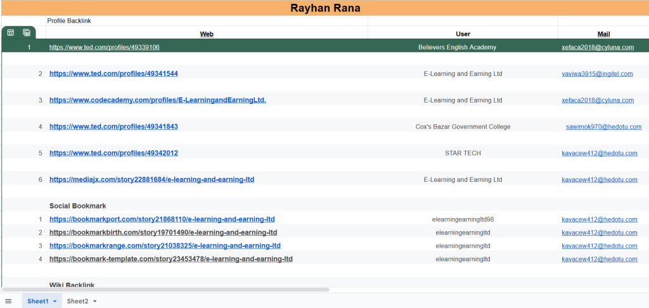Viewport: 649px width, 308px height.
Task: Click the Mail column header
Action: (x=603, y=34)
